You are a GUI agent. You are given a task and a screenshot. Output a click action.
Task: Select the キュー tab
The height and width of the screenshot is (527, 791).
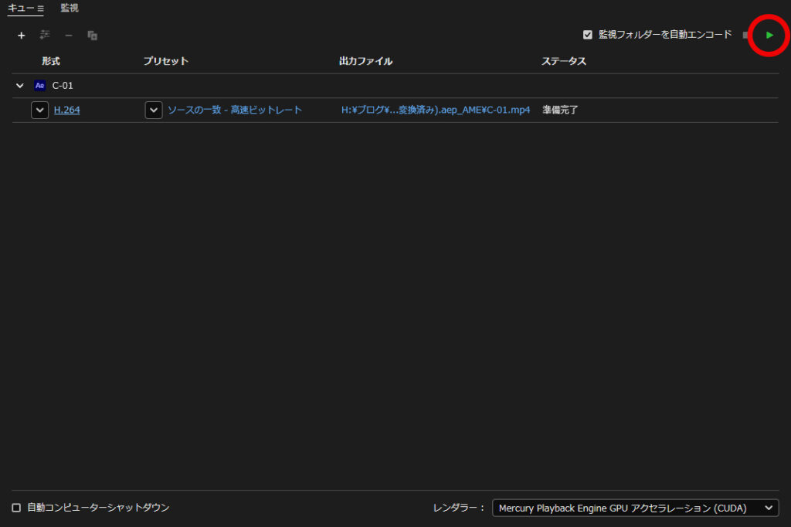click(x=20, y=8)
